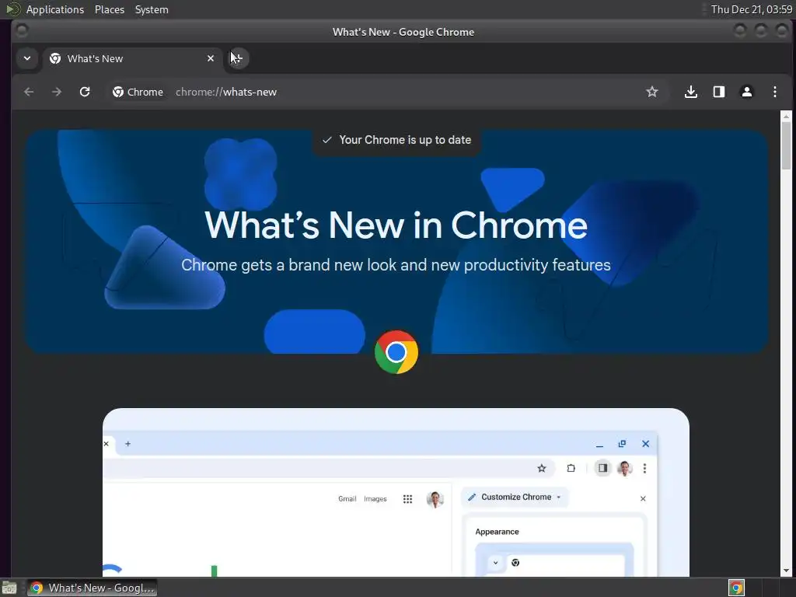Click the 'What's New in Chrome' heading

pyautogui.click(x=396, y=225)
